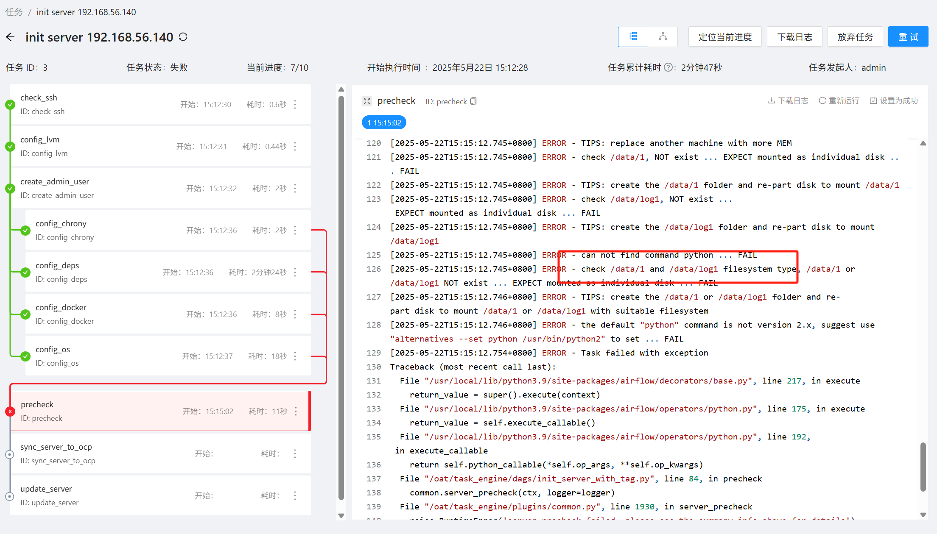Image resolution: width=937 pixels, height=534 pixels.
Task: Expand the precheck log panel to fullscreen
Action: 366,101
